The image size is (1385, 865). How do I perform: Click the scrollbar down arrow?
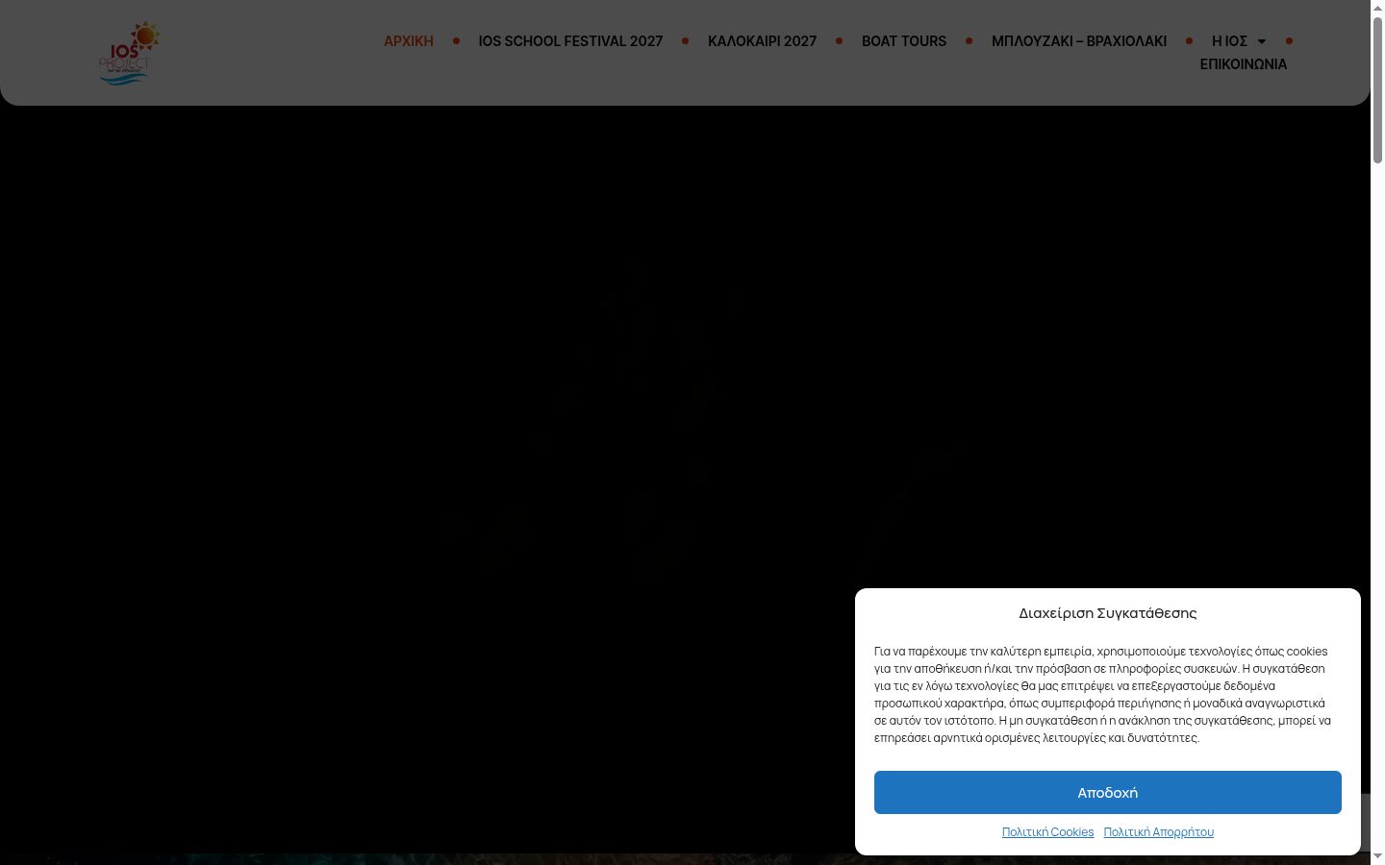[1377, 856]
